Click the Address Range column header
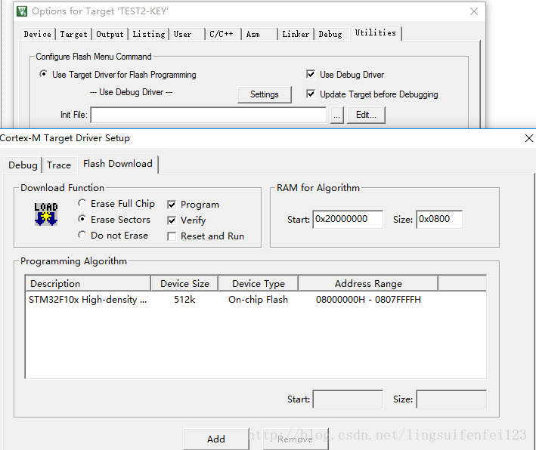536x450 pixels. (x=368, y=283)
